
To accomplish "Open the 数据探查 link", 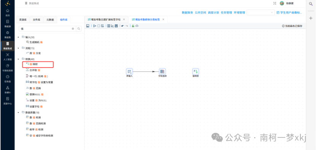I will click(187, 13).
